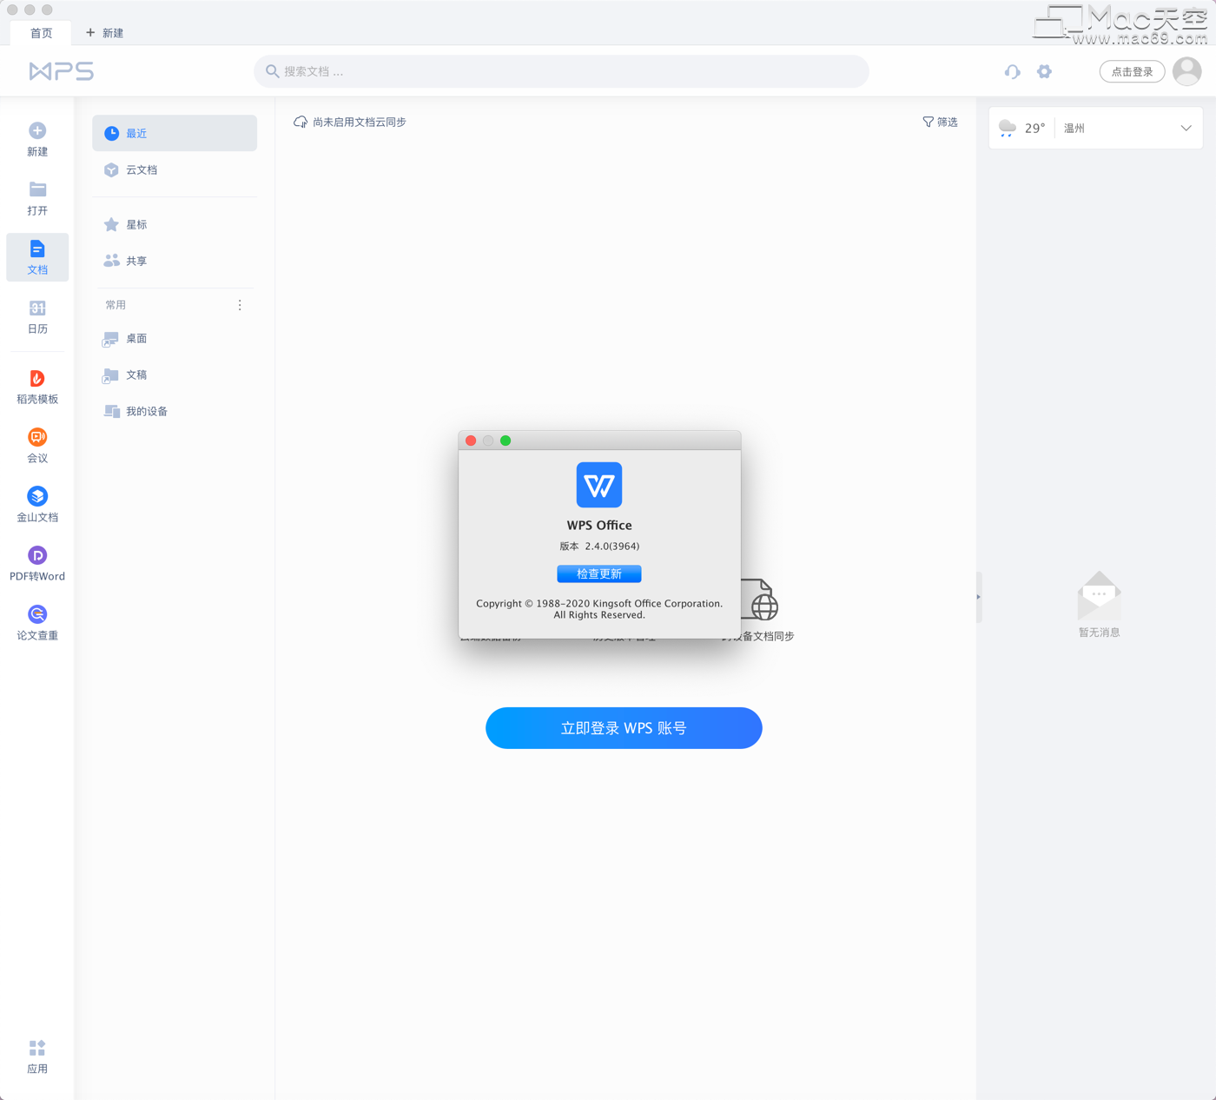This screenshot has width=1216, height=1100.
Task: Open 稻壳模板 templates icon
Action: [x=37, y=378]
